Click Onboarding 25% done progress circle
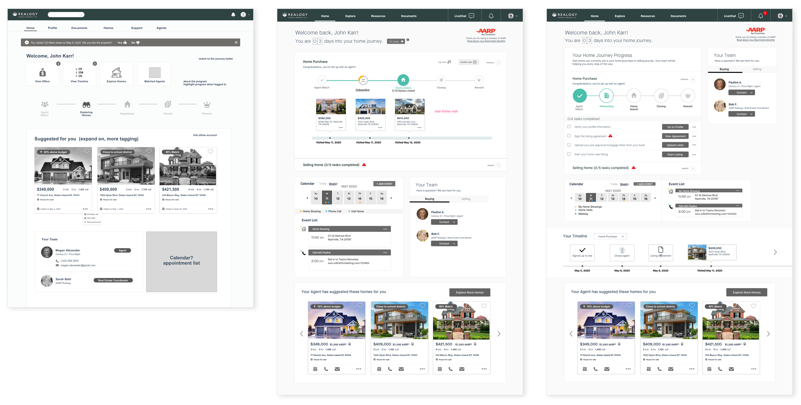This screenshot has width=801, height=405. [363, 80]
